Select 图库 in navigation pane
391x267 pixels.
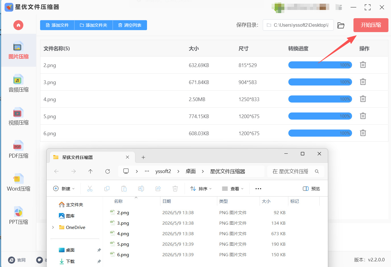coord(67,216)
